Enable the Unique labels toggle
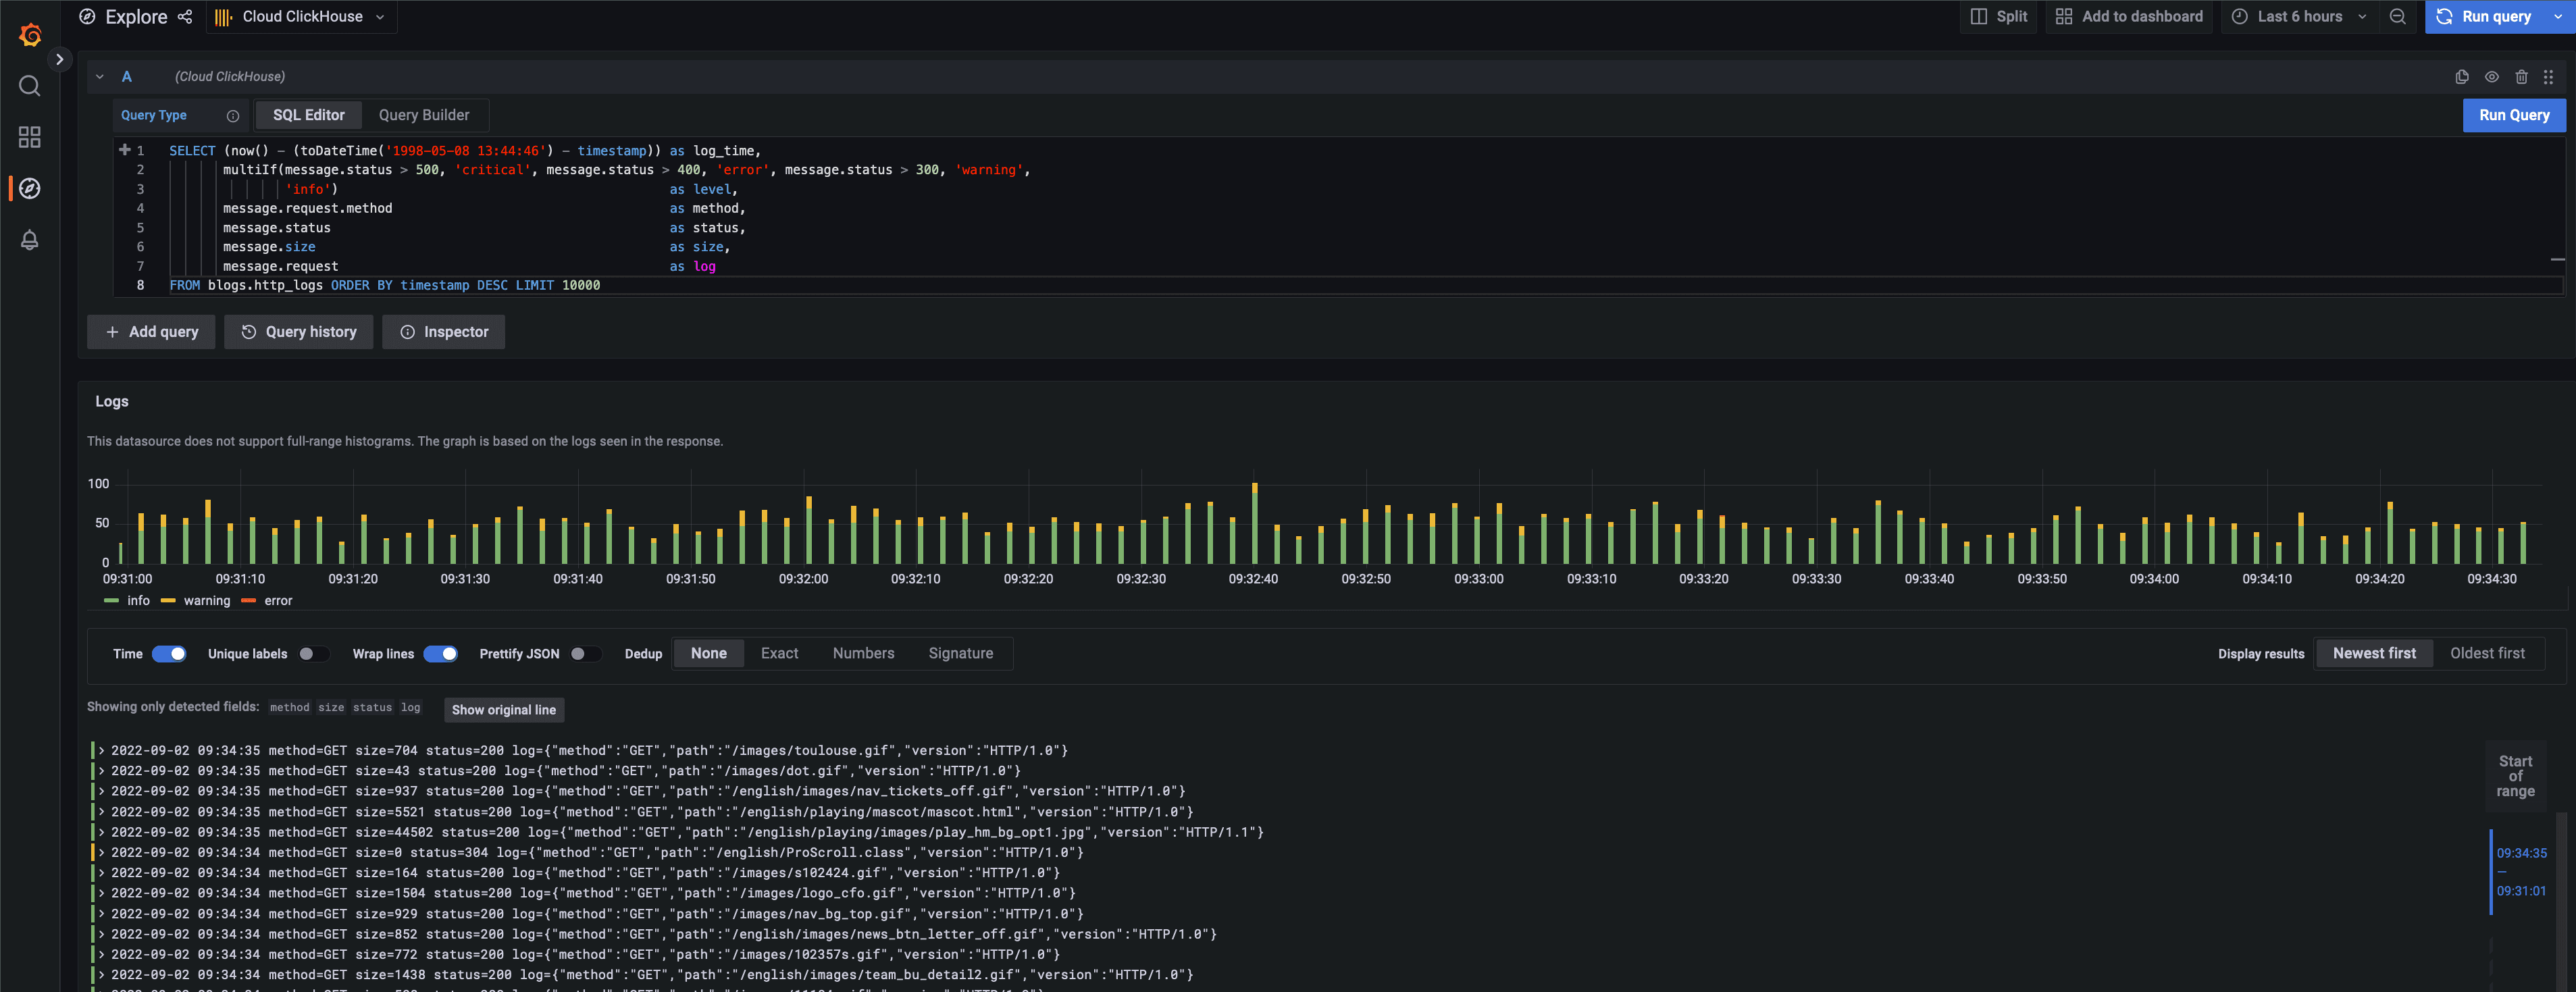Viewport: 2576px width, 992px height. (313, 654)
